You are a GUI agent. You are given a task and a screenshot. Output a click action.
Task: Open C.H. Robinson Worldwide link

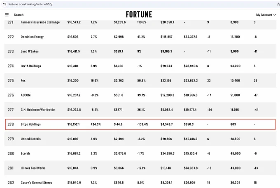[x=38, y=110]
